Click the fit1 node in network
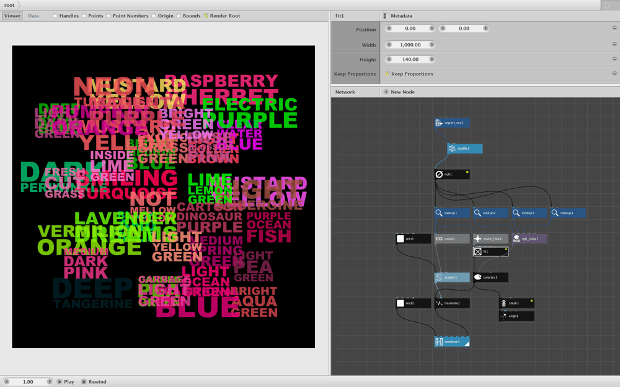The width and height of the screenshot is (620, 387). (490, 251)
